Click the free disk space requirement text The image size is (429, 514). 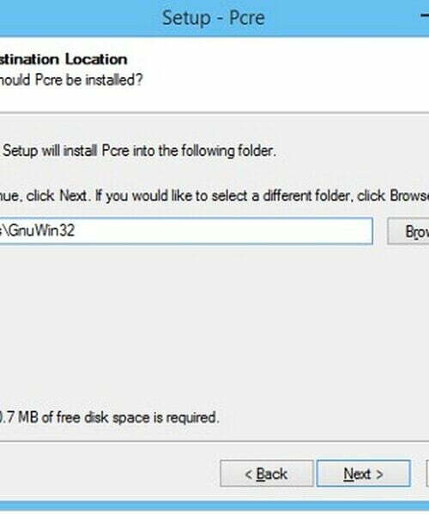tap(109, 417)
